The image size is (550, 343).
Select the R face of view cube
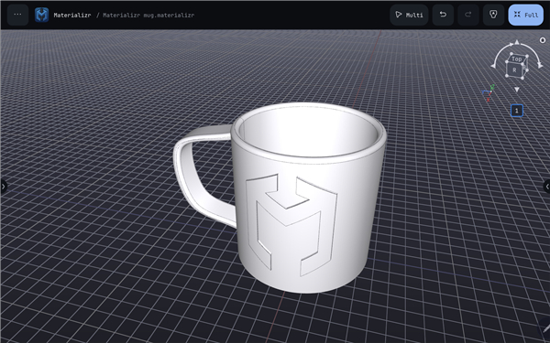(514, 70)
